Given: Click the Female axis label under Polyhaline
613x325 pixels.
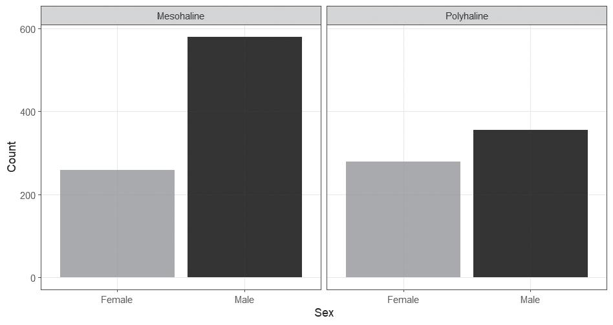Looking at the screenshot, I should [403, 300].
